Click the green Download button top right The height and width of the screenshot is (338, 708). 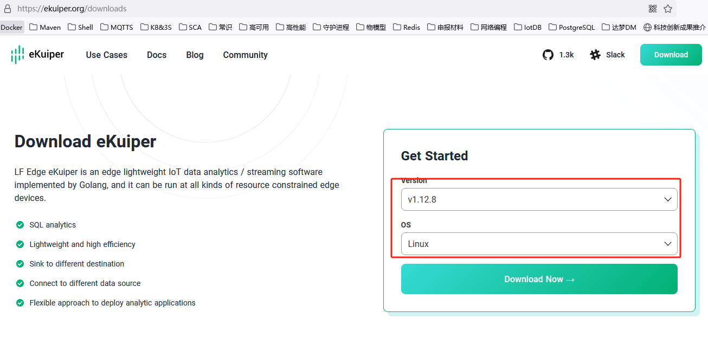[x=671, y=55]
